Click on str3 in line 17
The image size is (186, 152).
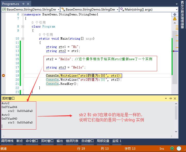pos(62,67)
